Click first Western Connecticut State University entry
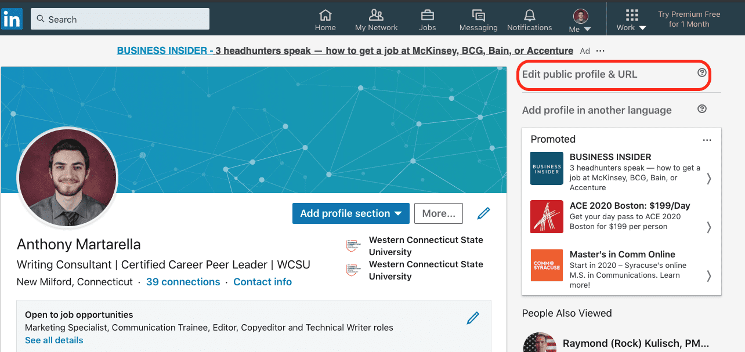 [x=415, y=246]
